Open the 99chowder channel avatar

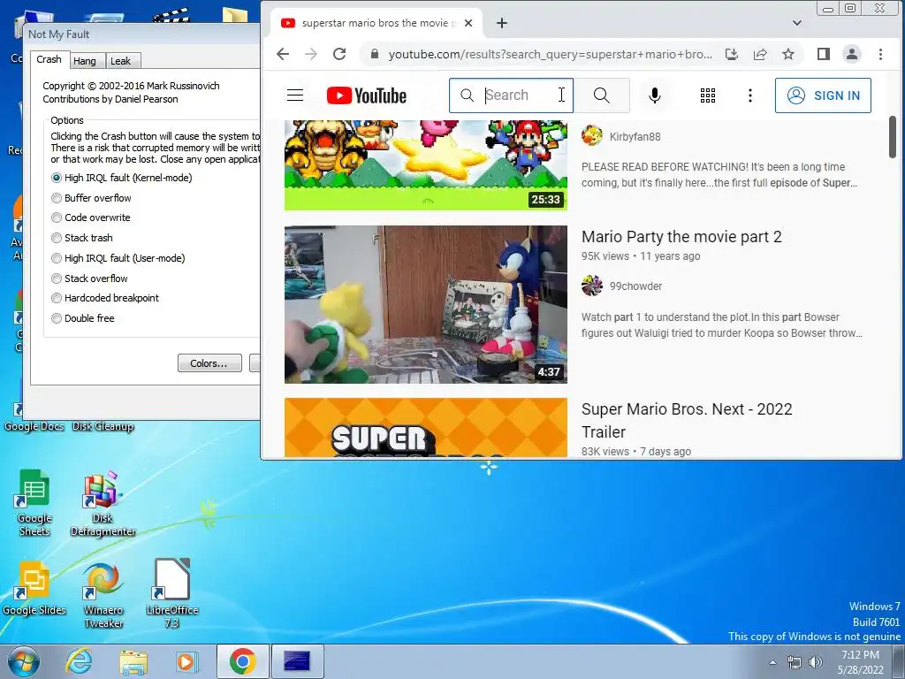pos(592,286)
